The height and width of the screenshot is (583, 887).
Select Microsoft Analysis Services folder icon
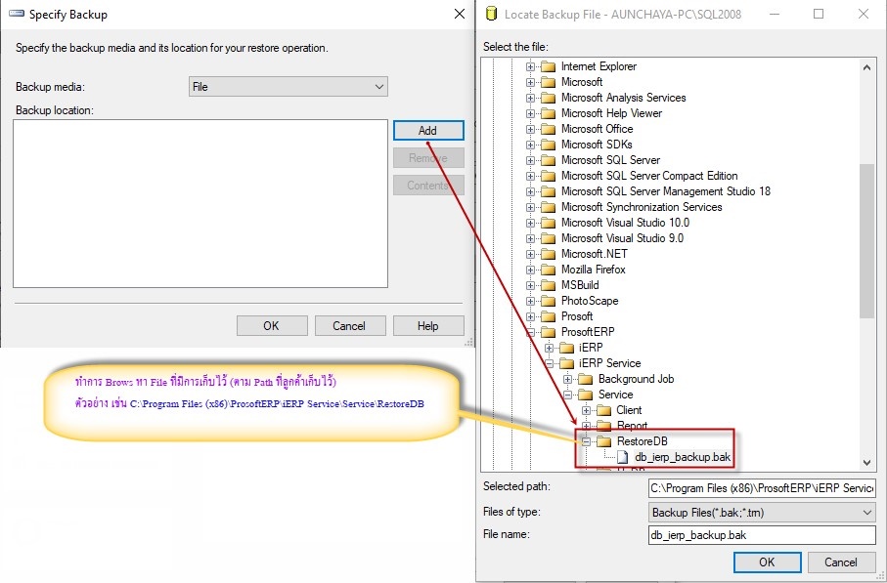[x=549, y=98]
